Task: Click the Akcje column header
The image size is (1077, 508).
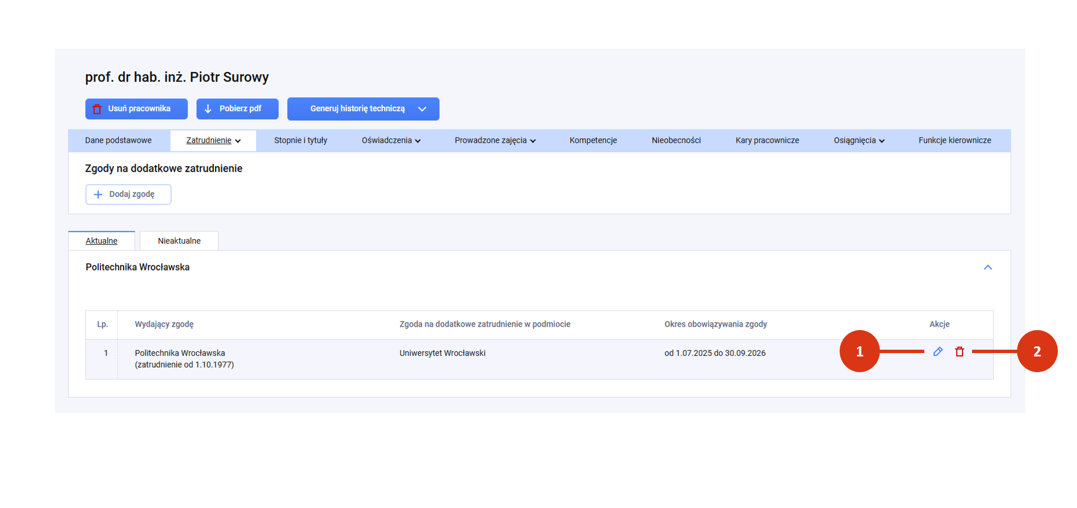Action: [939, 324]
